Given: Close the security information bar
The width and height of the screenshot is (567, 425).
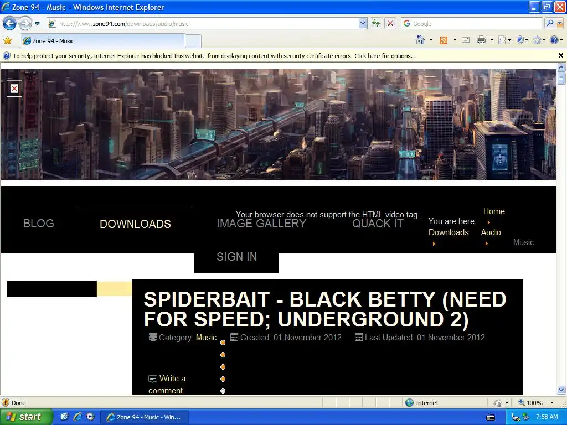Looking at the screenshot, I should 560,55.
